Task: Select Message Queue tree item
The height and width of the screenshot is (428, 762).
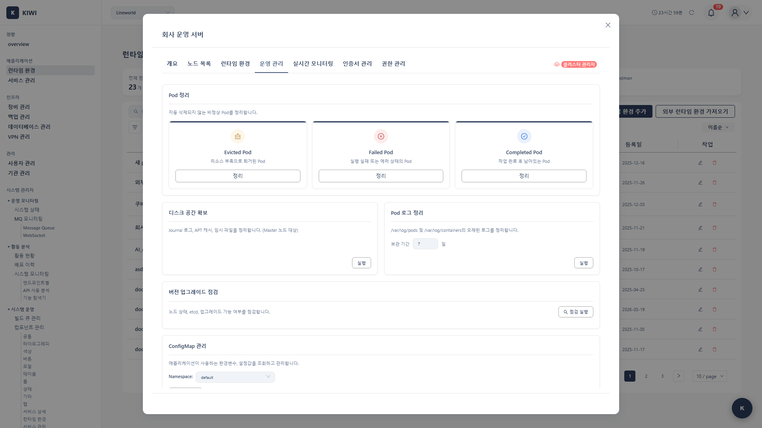Action: pyautogui.click(x=39, y=228)
